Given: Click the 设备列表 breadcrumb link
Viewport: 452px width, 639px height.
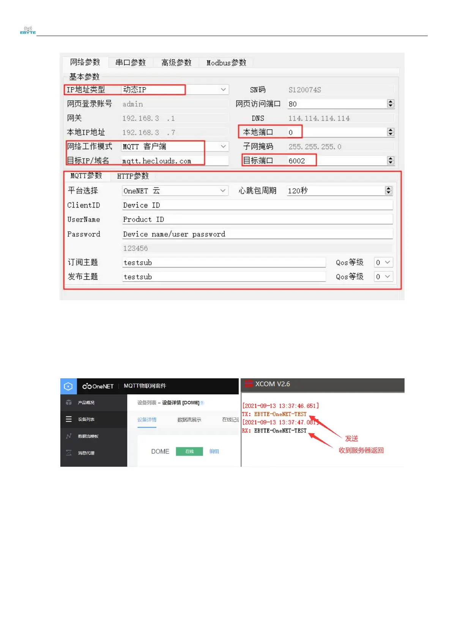Looking at the screenshot, I should point(147,403).
